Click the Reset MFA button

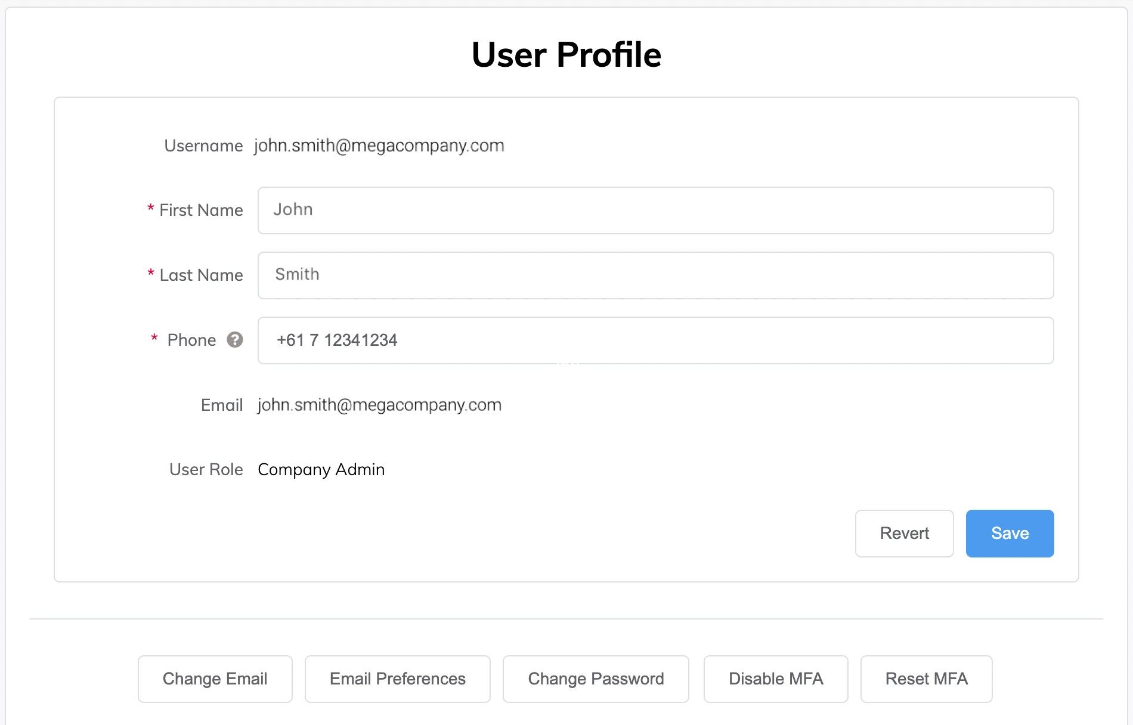(926, 679)
